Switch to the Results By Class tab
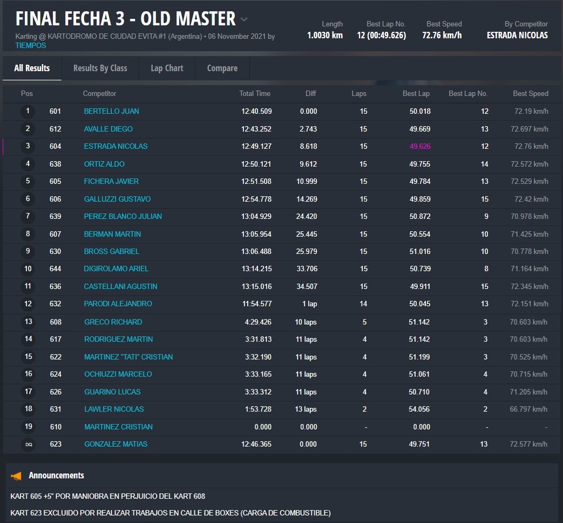Screen dimensions: 563x523 coord(100,68)
